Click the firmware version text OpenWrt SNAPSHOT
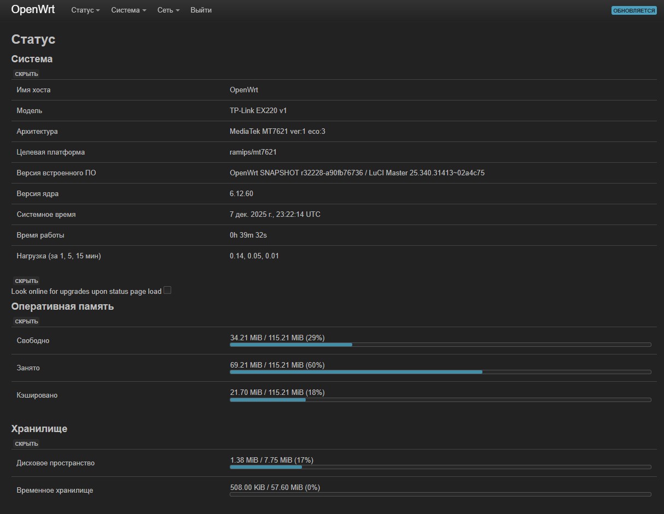 [x=357, y=173]
